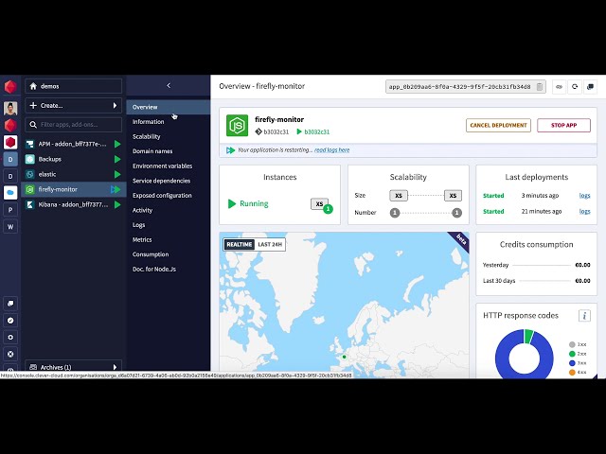Click the Clever Cloud logo at top left
The height and width of the screenshot is (454, 606).
click(10, 86)
